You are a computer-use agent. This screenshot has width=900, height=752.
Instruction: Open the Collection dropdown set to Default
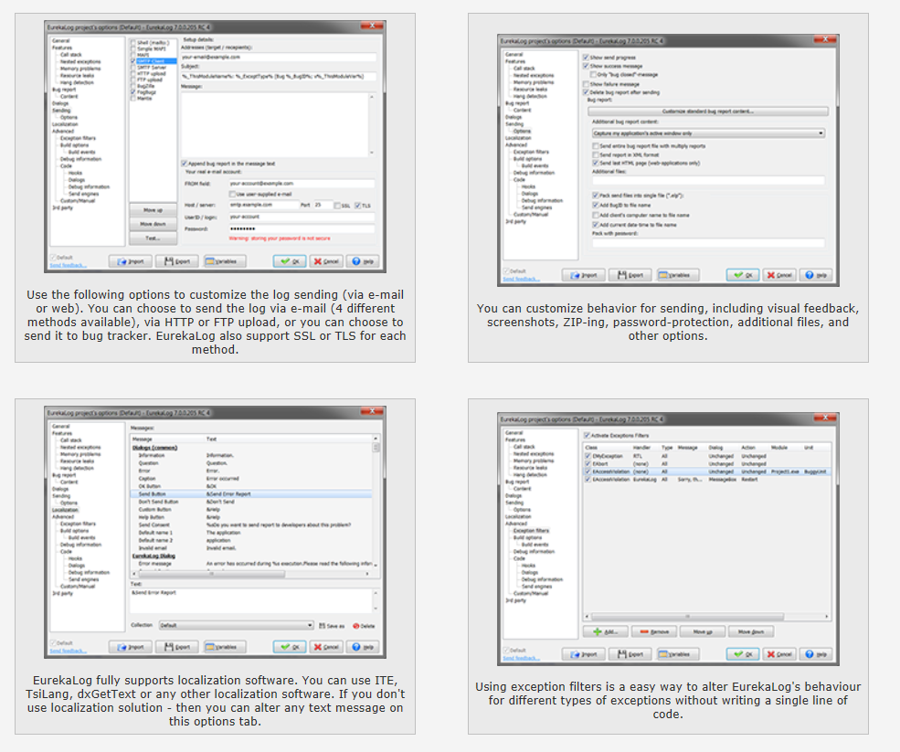coord(236,625)
